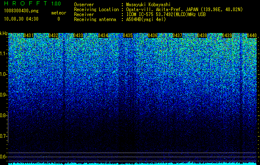Click the 0.8 frequency axis label
Image resolution: width=260 pixels, height=165 pixels.
[3, 115]
